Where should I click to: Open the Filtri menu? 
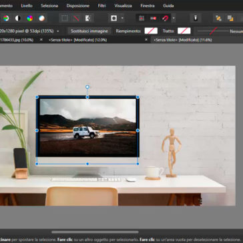pos(102,6)
